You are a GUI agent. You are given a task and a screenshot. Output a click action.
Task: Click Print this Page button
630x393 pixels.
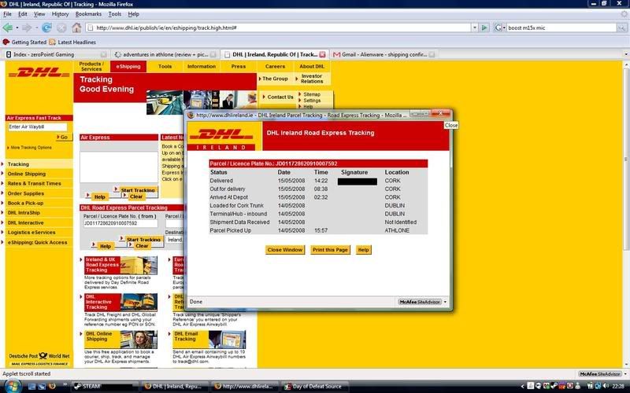pos(330,250)
